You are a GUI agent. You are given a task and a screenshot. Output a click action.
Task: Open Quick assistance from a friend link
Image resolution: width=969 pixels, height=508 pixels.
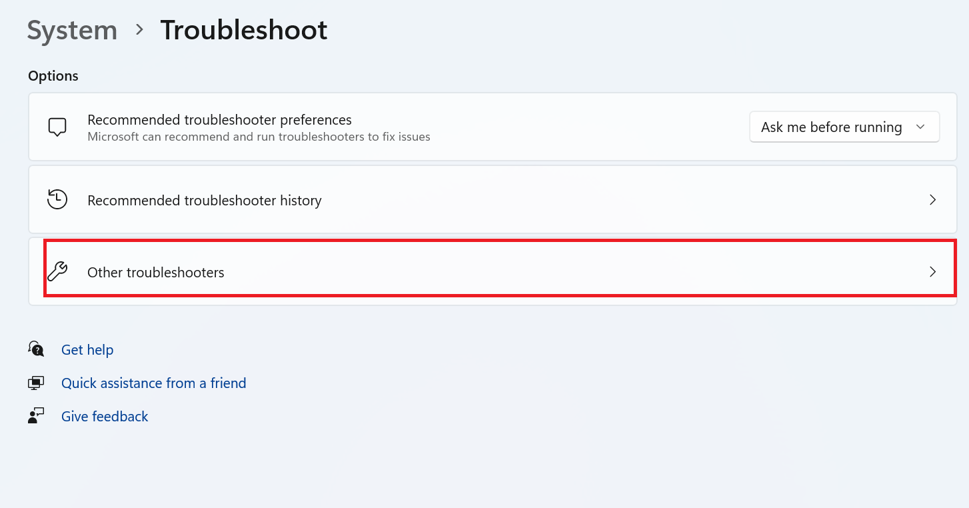coord(154,383)
